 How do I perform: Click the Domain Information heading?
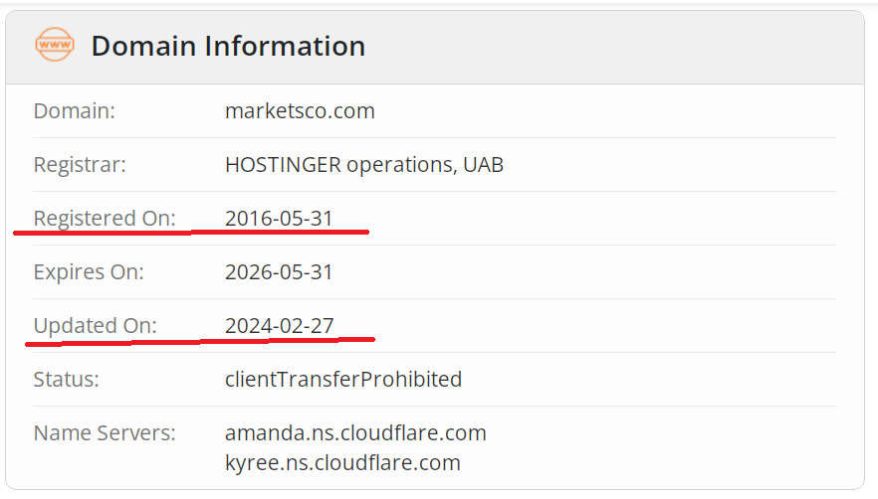tap(228, 46)
